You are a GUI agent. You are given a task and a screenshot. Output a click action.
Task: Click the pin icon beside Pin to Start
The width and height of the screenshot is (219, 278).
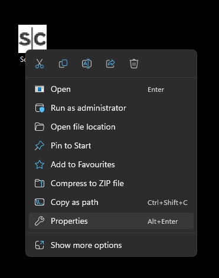click(40, 146)
